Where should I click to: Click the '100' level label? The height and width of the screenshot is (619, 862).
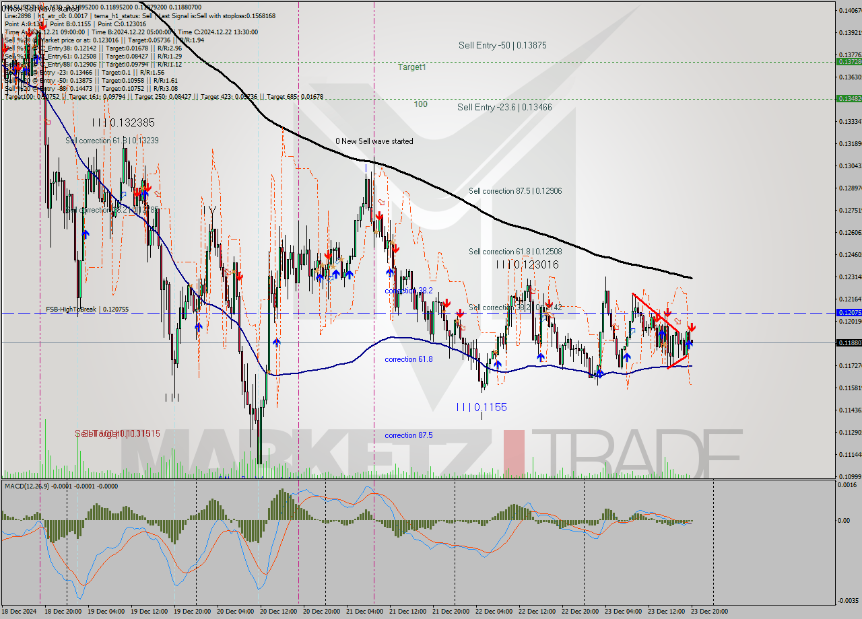click(x=421, y=104)
